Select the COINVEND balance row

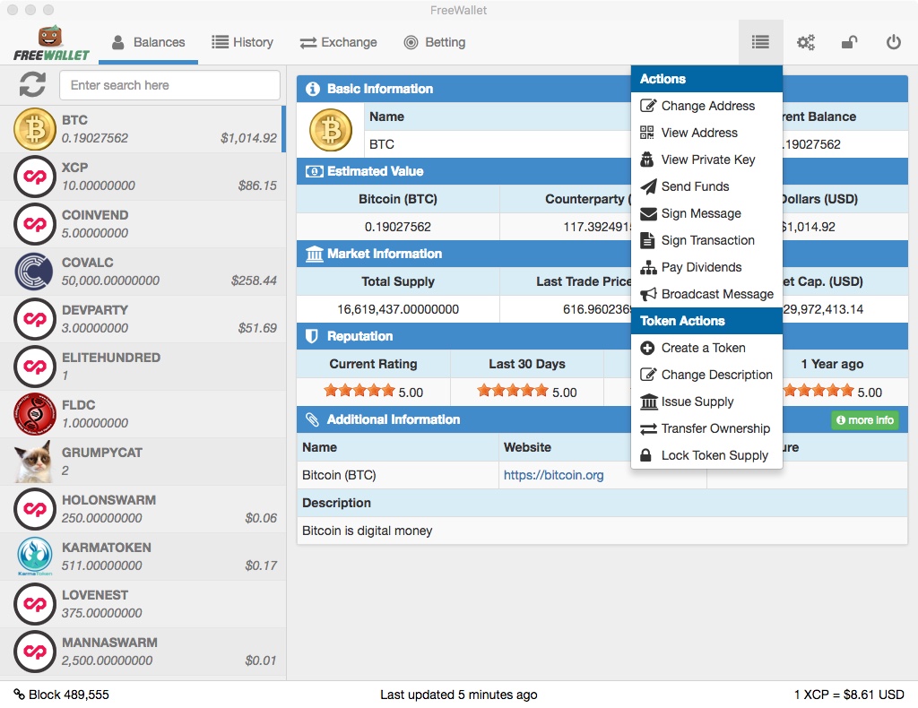click(143, 224)
